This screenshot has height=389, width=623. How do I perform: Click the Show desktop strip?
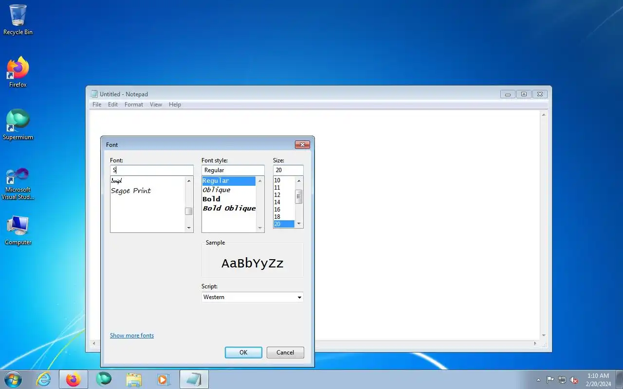tap(619, 379)
